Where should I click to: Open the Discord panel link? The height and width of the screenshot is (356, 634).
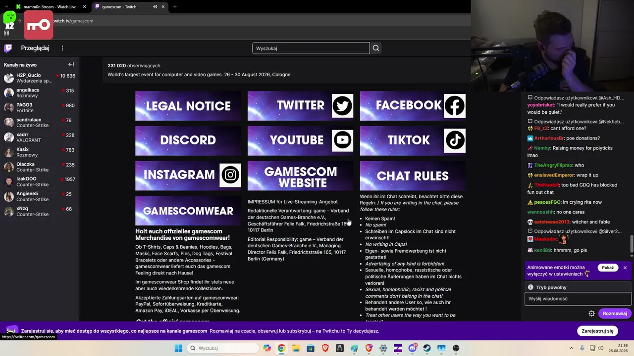pyautogui.click(x=188, y=140)
